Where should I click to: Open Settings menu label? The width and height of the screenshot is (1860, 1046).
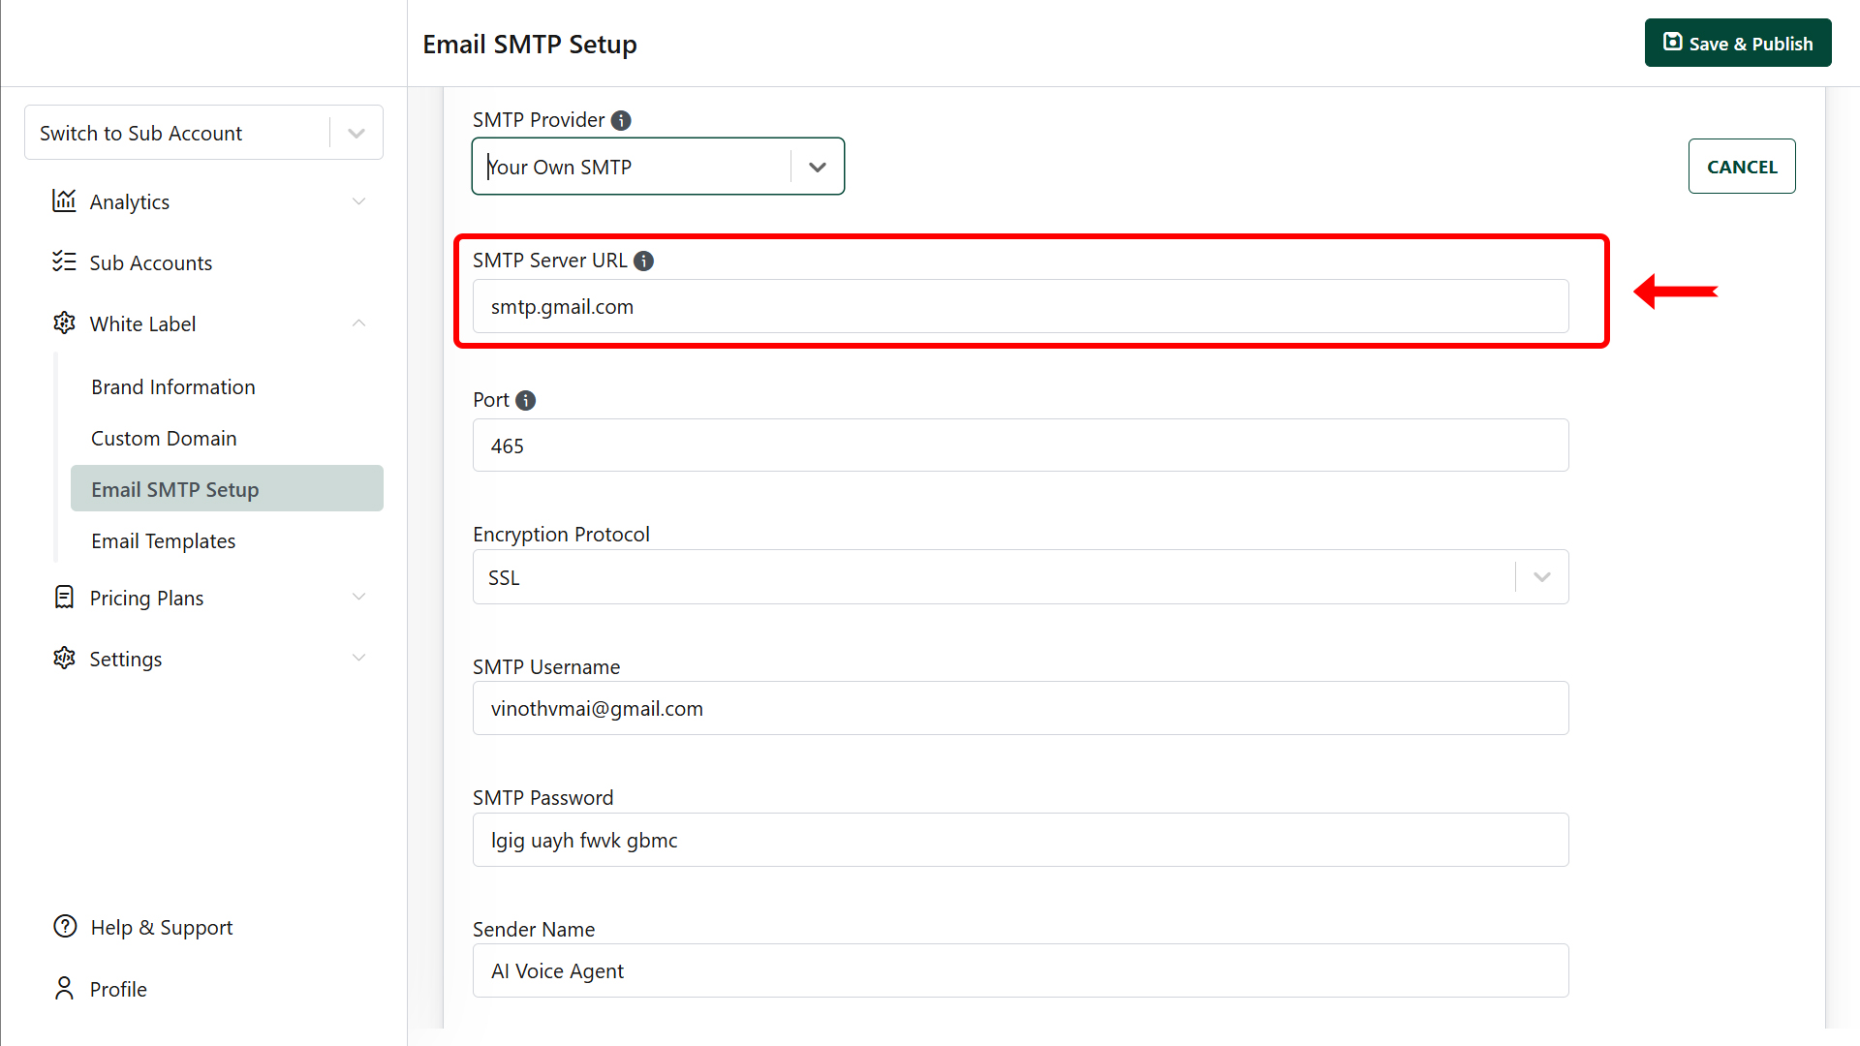126,659
